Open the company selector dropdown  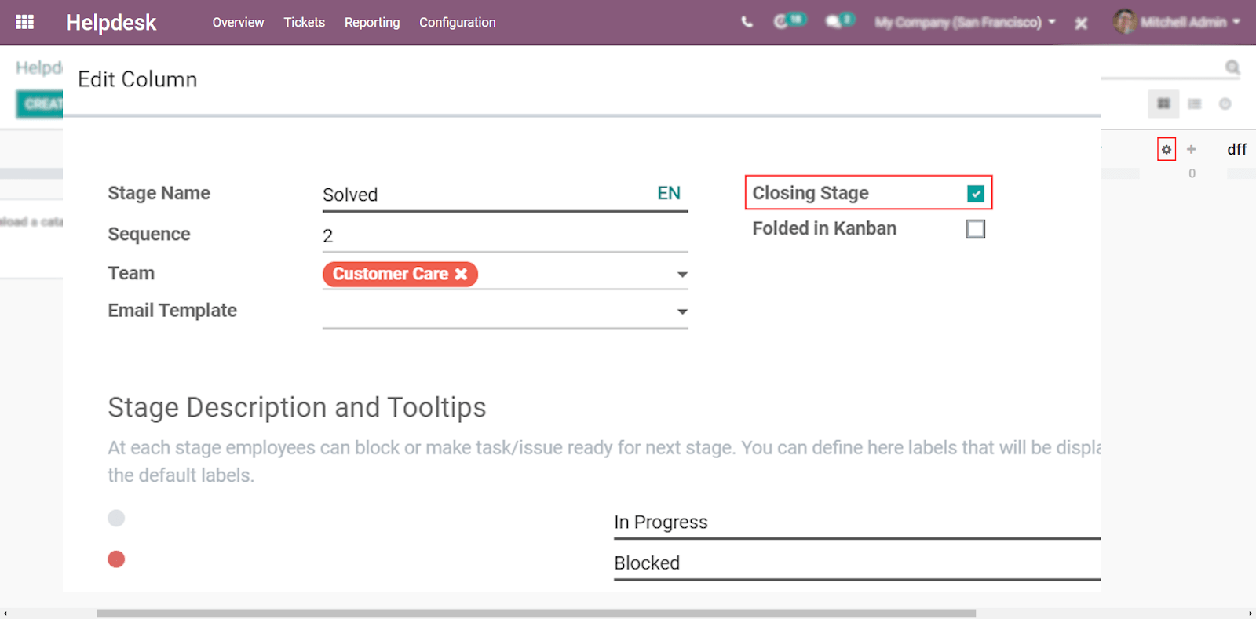965,22
